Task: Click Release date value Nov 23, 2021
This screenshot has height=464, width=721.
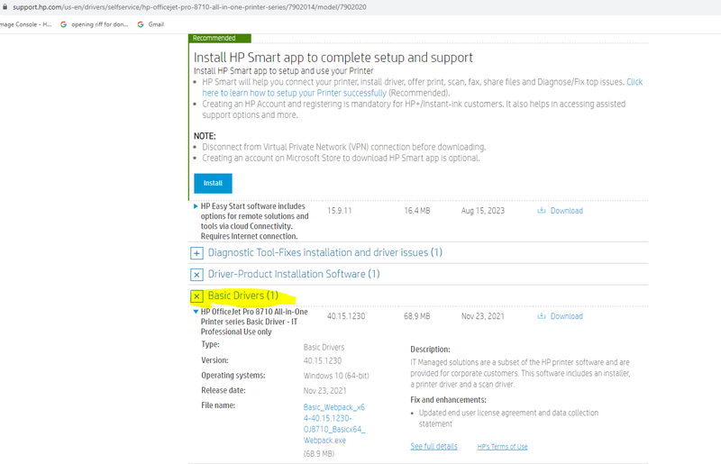Action: point(324,391)
